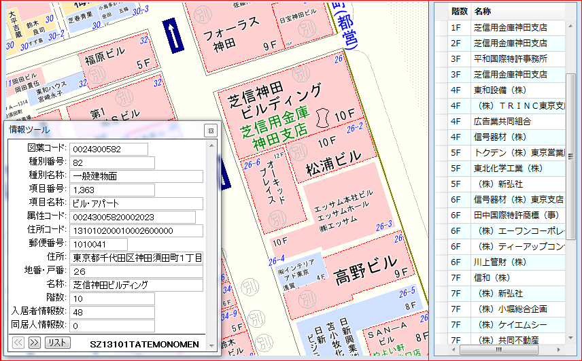Go to next record with >> button
The width and height of the screenshot is (582, 361).
tap(35, 343)
